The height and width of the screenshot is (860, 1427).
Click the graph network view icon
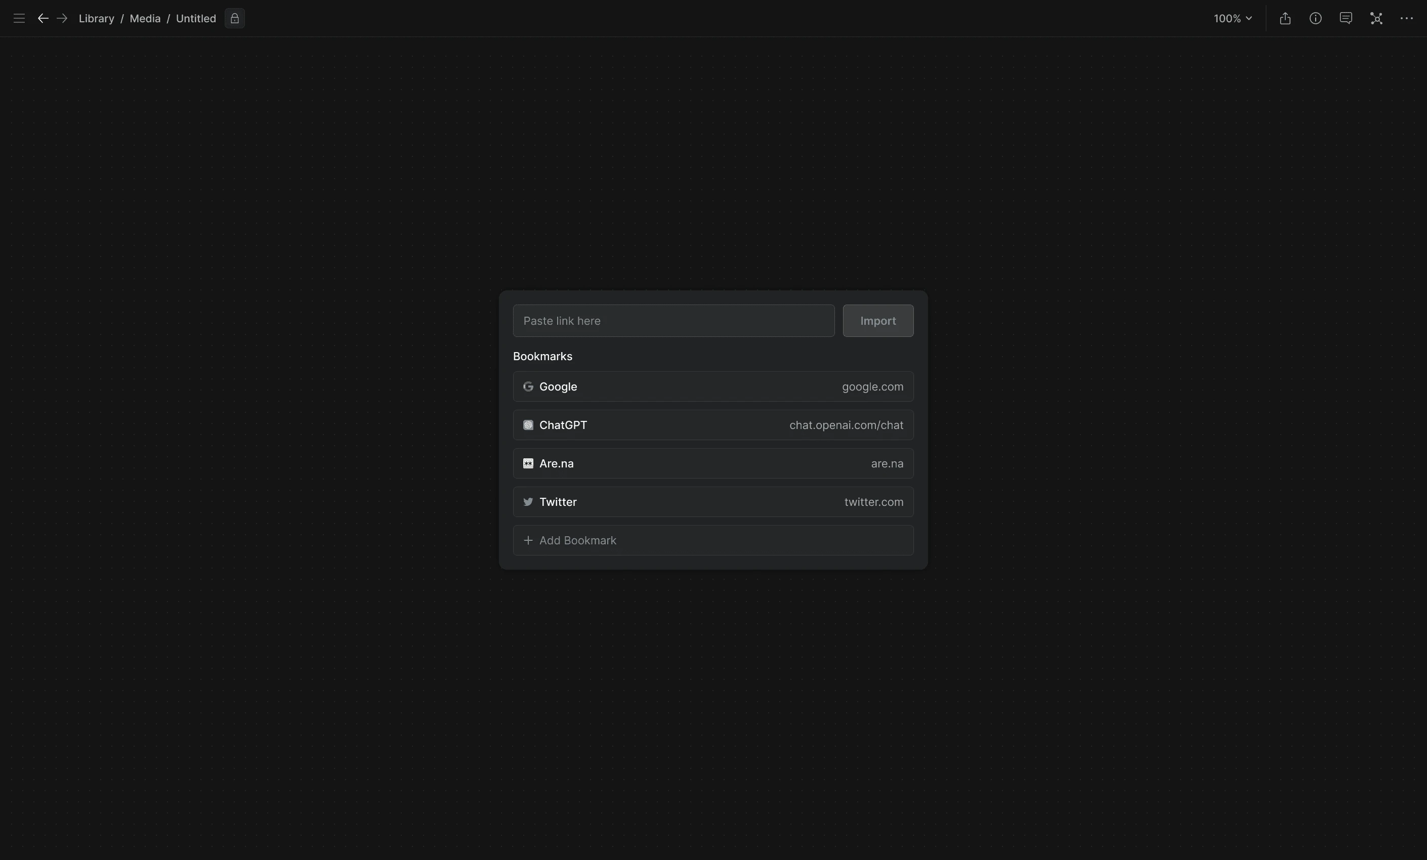tap(1376, 19)
